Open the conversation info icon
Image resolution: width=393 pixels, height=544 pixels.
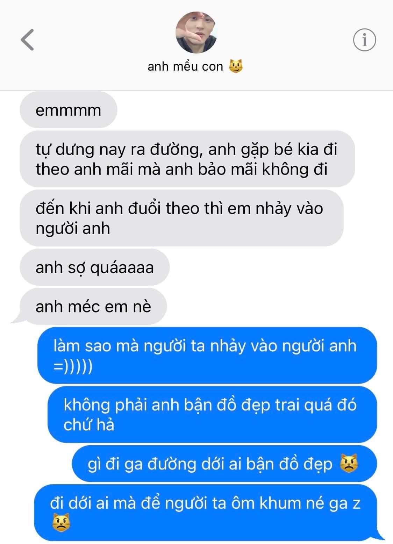pyautogui.click(x=364, y=40)
